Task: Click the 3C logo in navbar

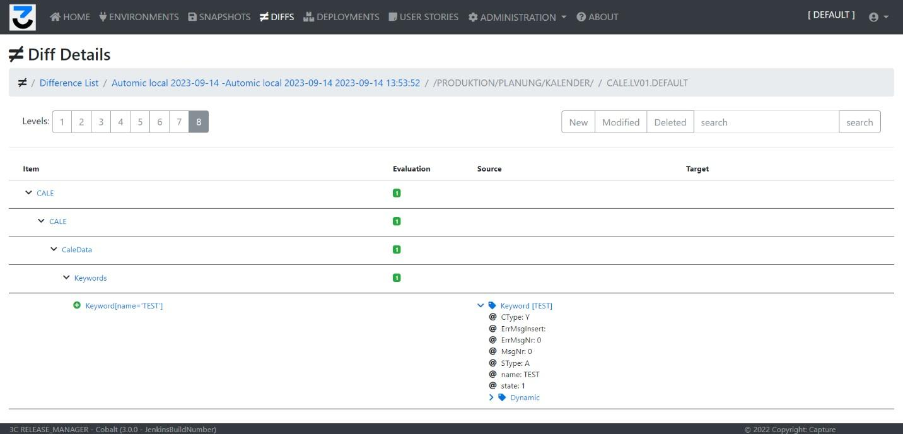Action: 22,17
